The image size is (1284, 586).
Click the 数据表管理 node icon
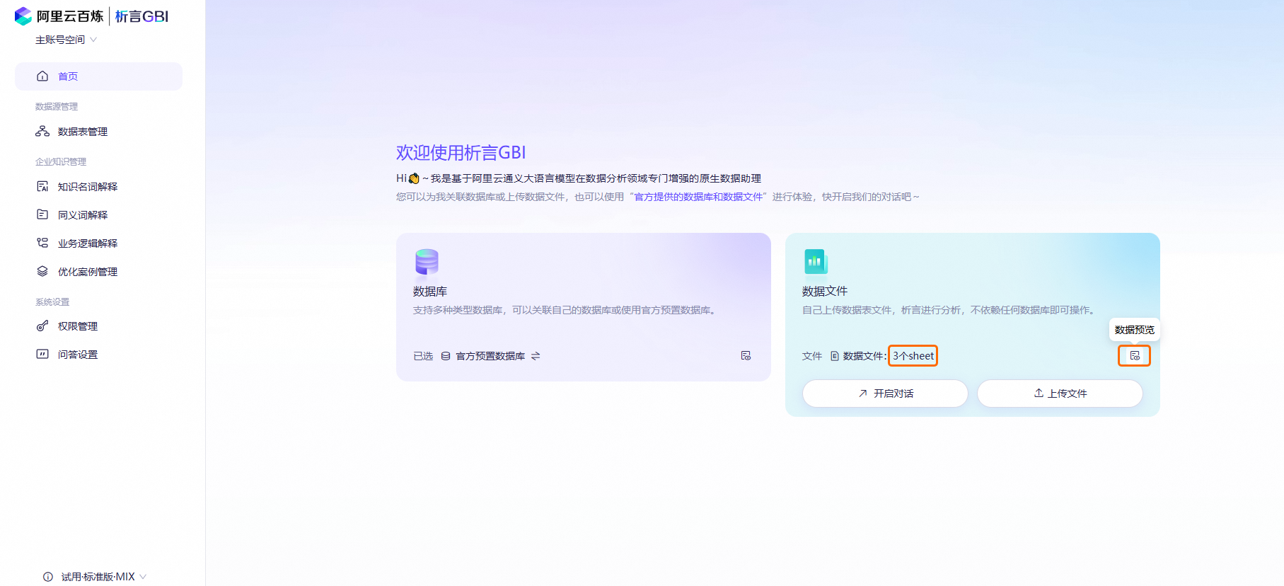point(42,131)
